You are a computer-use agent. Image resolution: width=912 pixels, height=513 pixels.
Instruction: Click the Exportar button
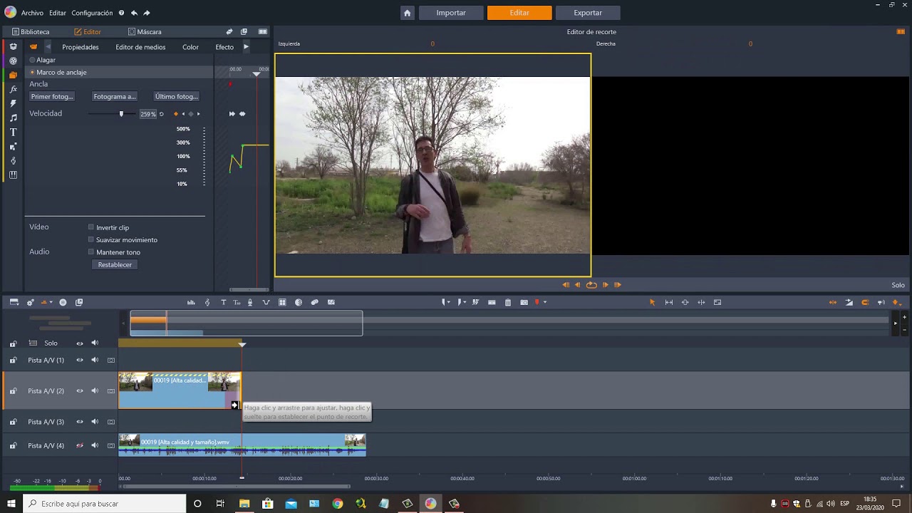(588, 13)
